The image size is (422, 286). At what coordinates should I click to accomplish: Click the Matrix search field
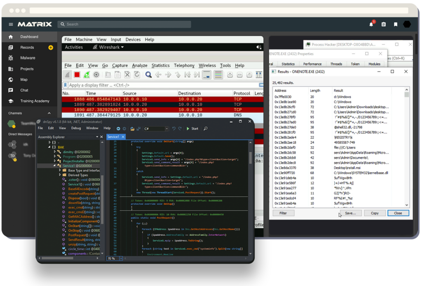[124, 24]
